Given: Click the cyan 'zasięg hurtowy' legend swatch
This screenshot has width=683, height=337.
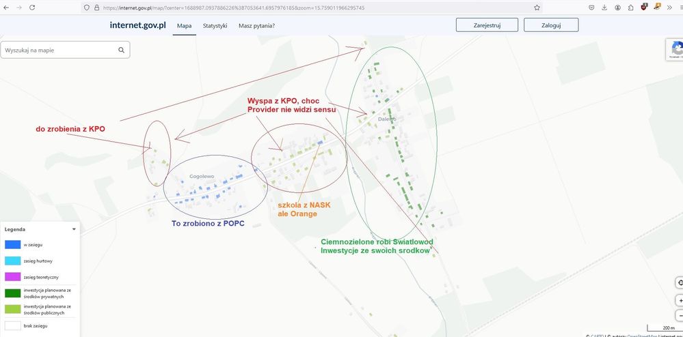Looking at the screenshot, I should tap(12, 261).
